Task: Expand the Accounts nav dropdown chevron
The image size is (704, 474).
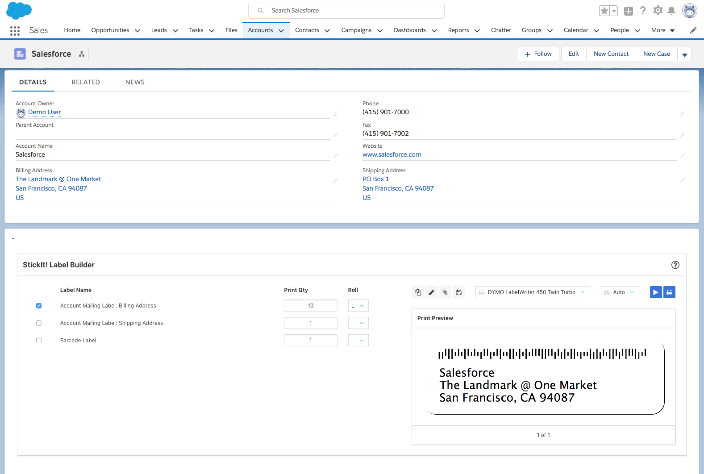Action: point(281,31)
